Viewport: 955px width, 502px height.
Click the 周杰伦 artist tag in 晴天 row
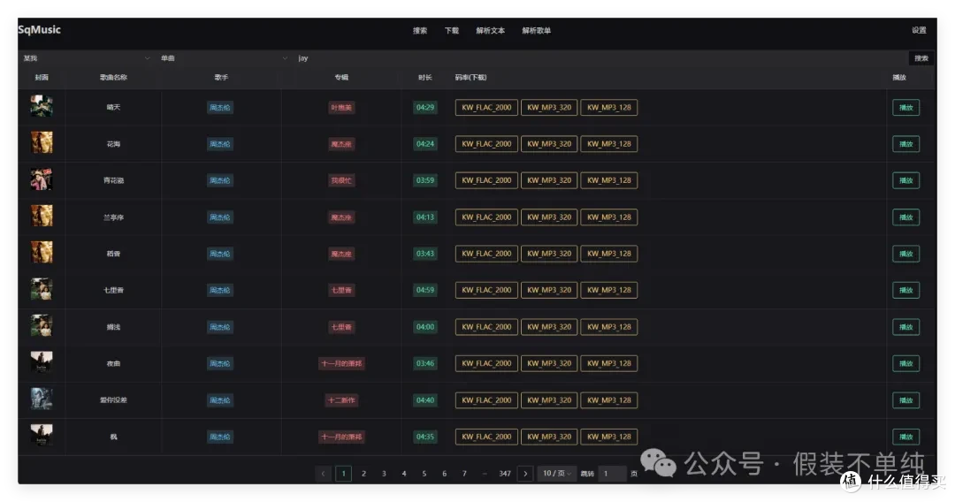[x=220, y=108]
